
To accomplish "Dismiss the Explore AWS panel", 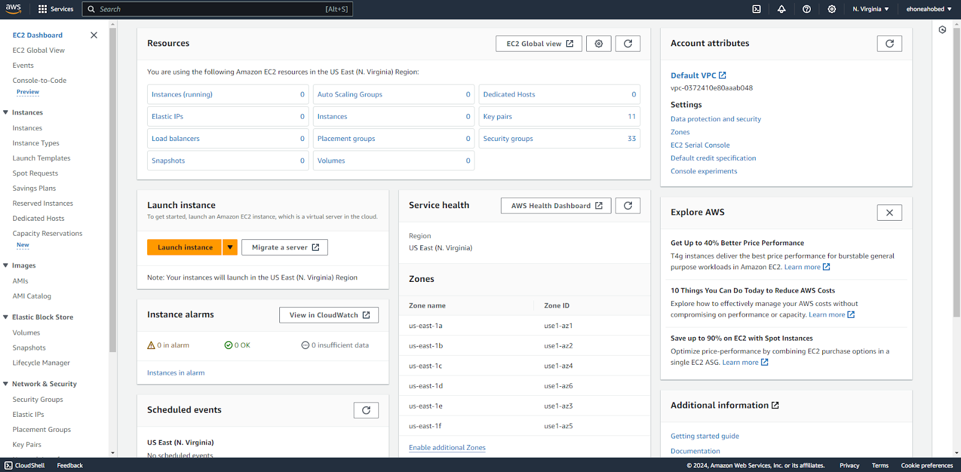I will tap(890, 213).
